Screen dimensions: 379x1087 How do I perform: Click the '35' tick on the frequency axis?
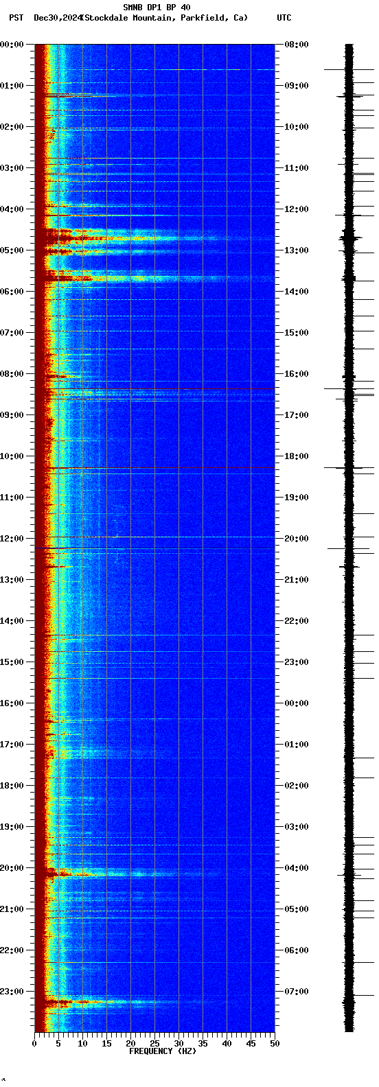(203, 1044)
